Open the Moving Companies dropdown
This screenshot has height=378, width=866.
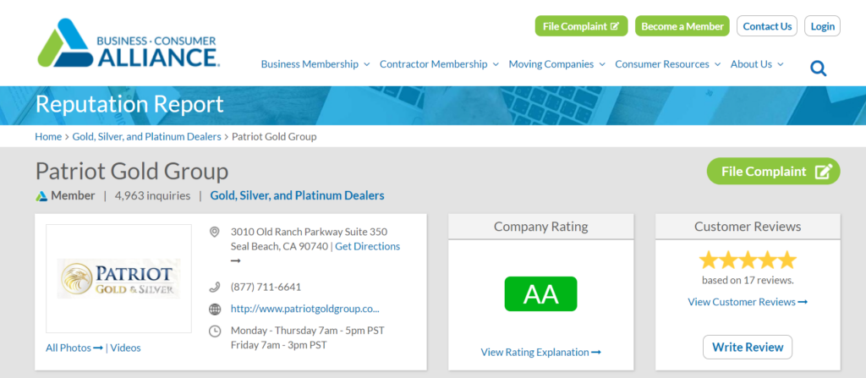point(556,64)
